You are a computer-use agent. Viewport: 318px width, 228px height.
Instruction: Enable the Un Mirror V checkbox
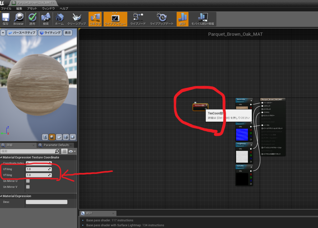(28, 187)
